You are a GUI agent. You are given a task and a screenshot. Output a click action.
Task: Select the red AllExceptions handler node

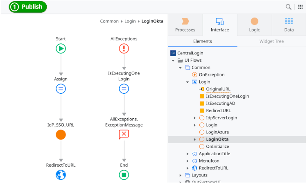(x=124, y=49)
